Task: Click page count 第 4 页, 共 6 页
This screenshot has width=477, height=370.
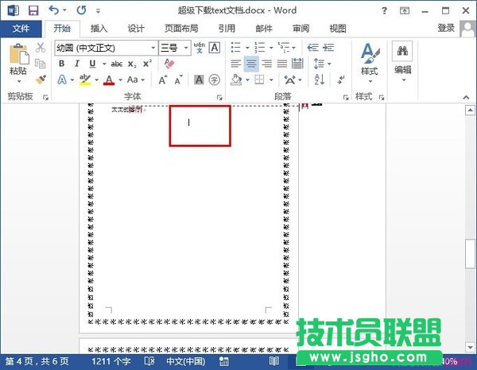Action: click(x=37, y=361)
